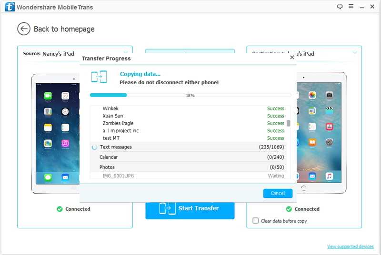Close the Transfer Progress dialog
The width and height of the screenshot is (381, 255).
[292, 57]
